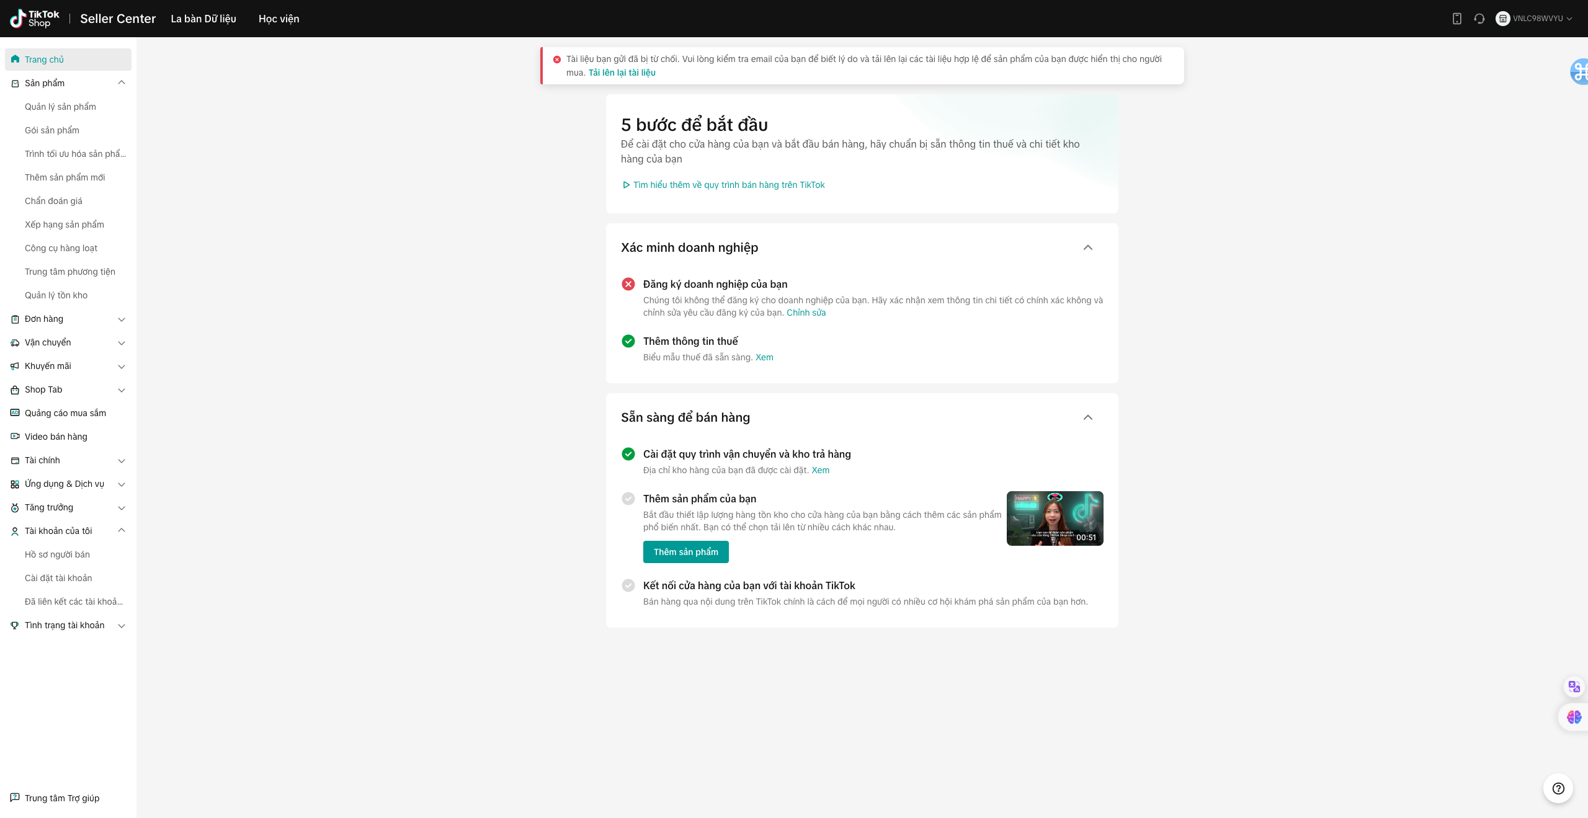Select Quản lý sản phẩm menu item

tap(60, 107)
